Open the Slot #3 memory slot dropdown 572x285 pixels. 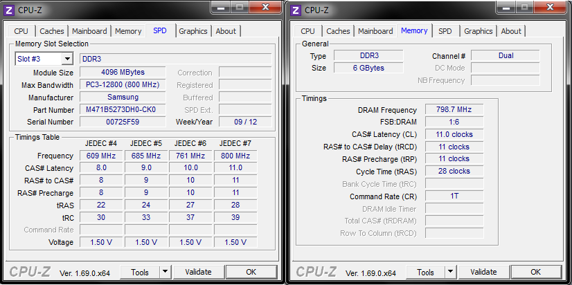pyautogui.click(x=44, y=59)
